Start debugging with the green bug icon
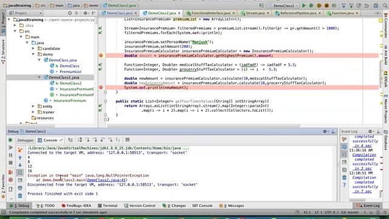 coord(311,5)
